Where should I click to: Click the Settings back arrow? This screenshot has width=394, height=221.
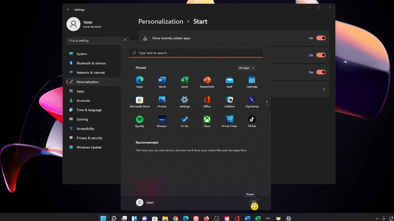68,9
